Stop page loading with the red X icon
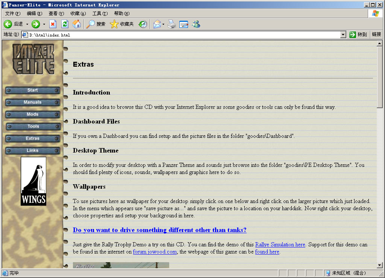Image resolution: width=385 pixels, height=278 pixels. coord(53,24)
